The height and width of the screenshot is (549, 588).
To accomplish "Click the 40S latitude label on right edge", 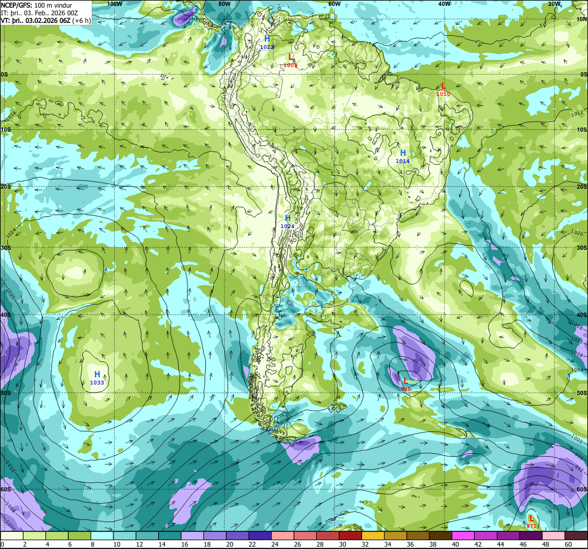I will pos(582,315).
